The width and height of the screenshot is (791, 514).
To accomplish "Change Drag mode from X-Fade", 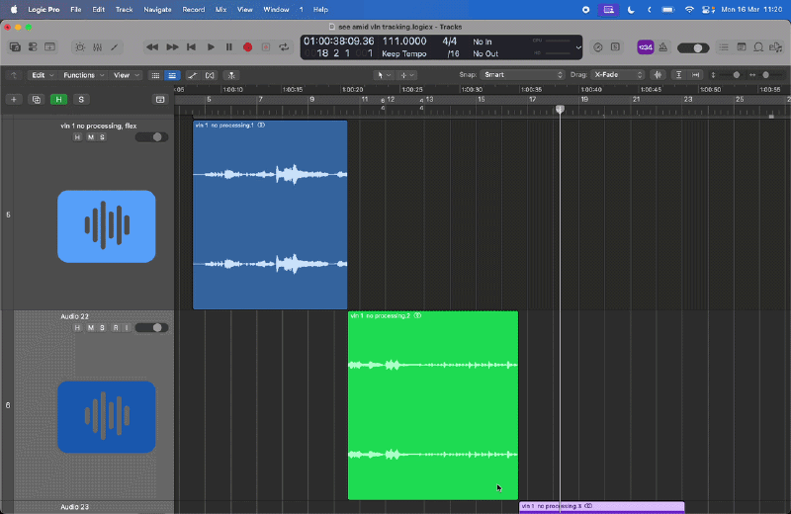I will [x=617, y=75].
